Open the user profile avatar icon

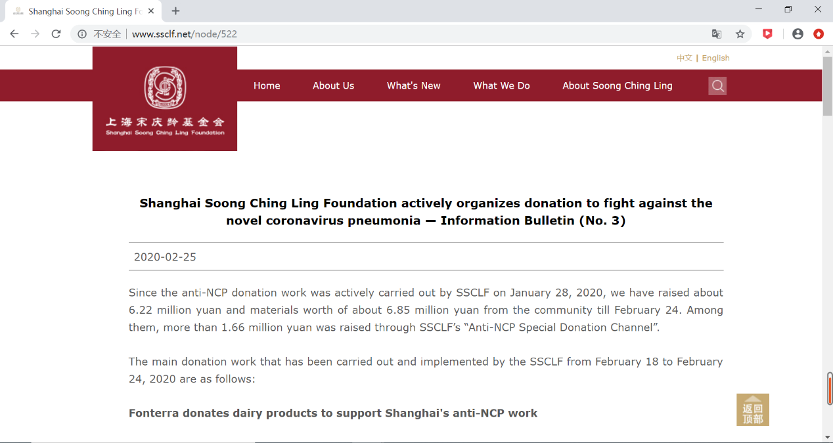point(798,34)
